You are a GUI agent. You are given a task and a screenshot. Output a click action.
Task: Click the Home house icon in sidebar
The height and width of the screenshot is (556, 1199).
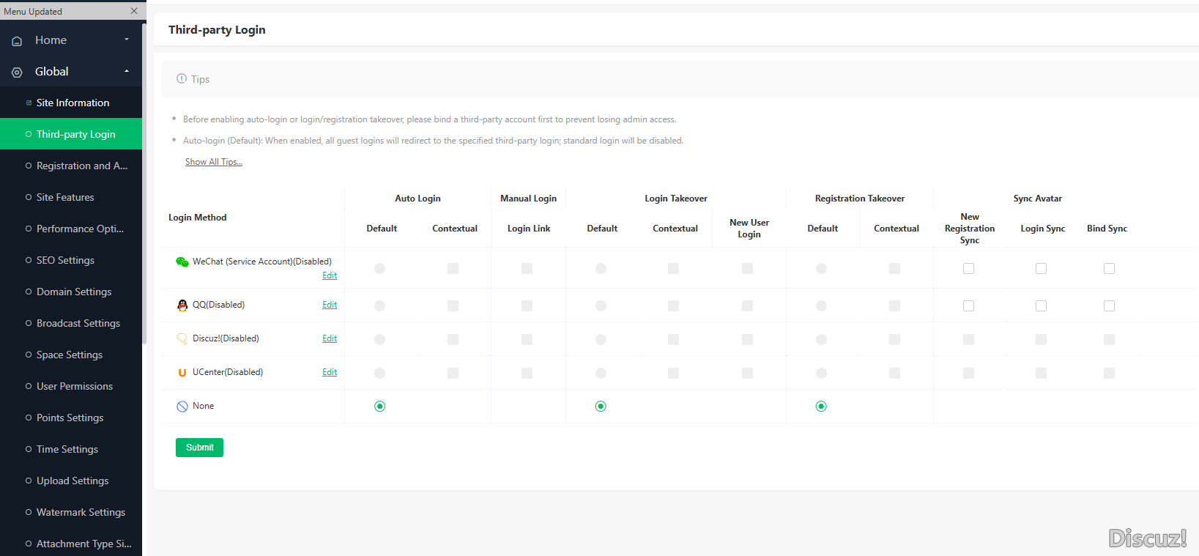(x=17, y=41)
